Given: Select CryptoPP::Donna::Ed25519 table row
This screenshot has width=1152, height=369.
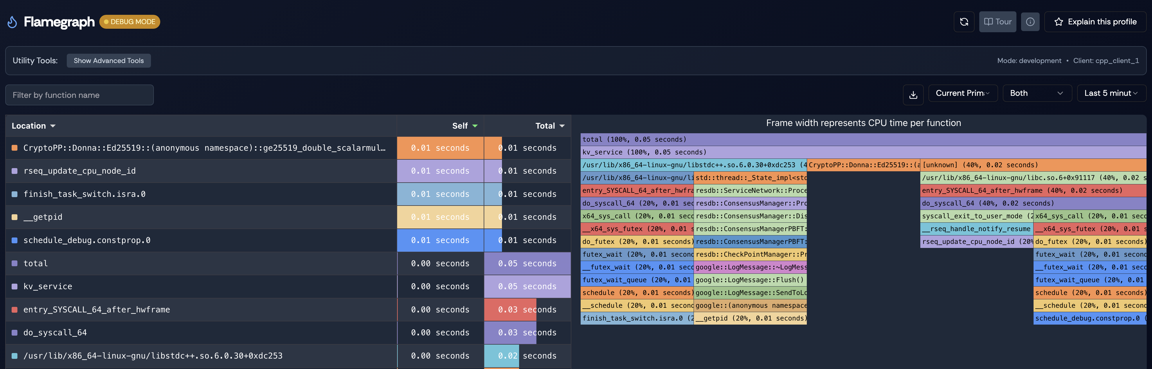Looking at the screenshot, I should click(288, 147).
